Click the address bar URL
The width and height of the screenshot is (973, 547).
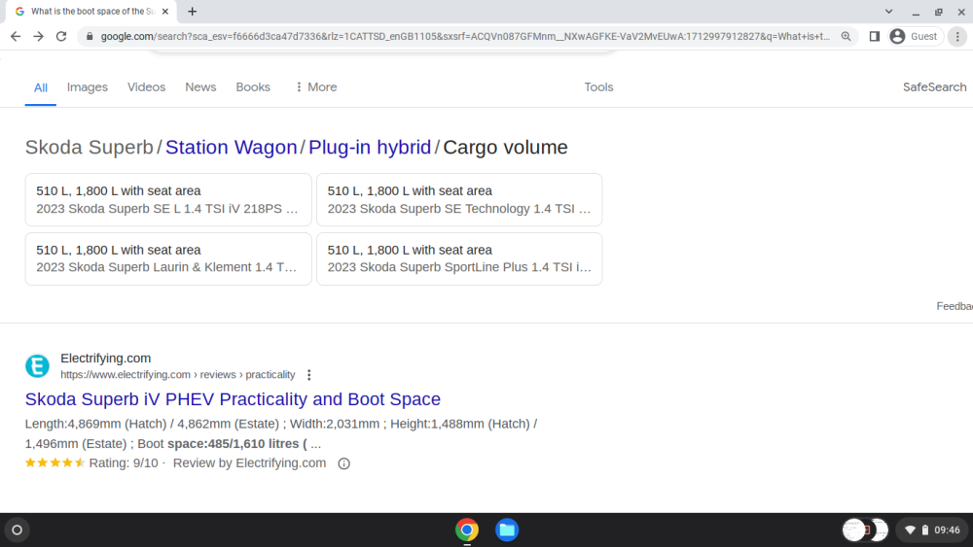tap(465, 37)
